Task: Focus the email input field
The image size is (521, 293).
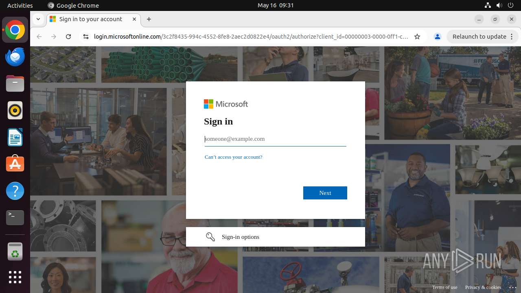Action: pyautogui.click(x=276, y=139)
